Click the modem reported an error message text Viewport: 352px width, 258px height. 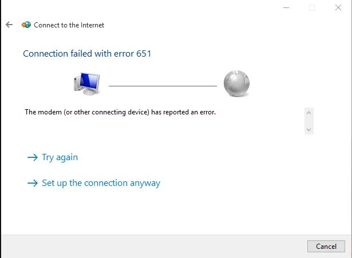(120, 112)
